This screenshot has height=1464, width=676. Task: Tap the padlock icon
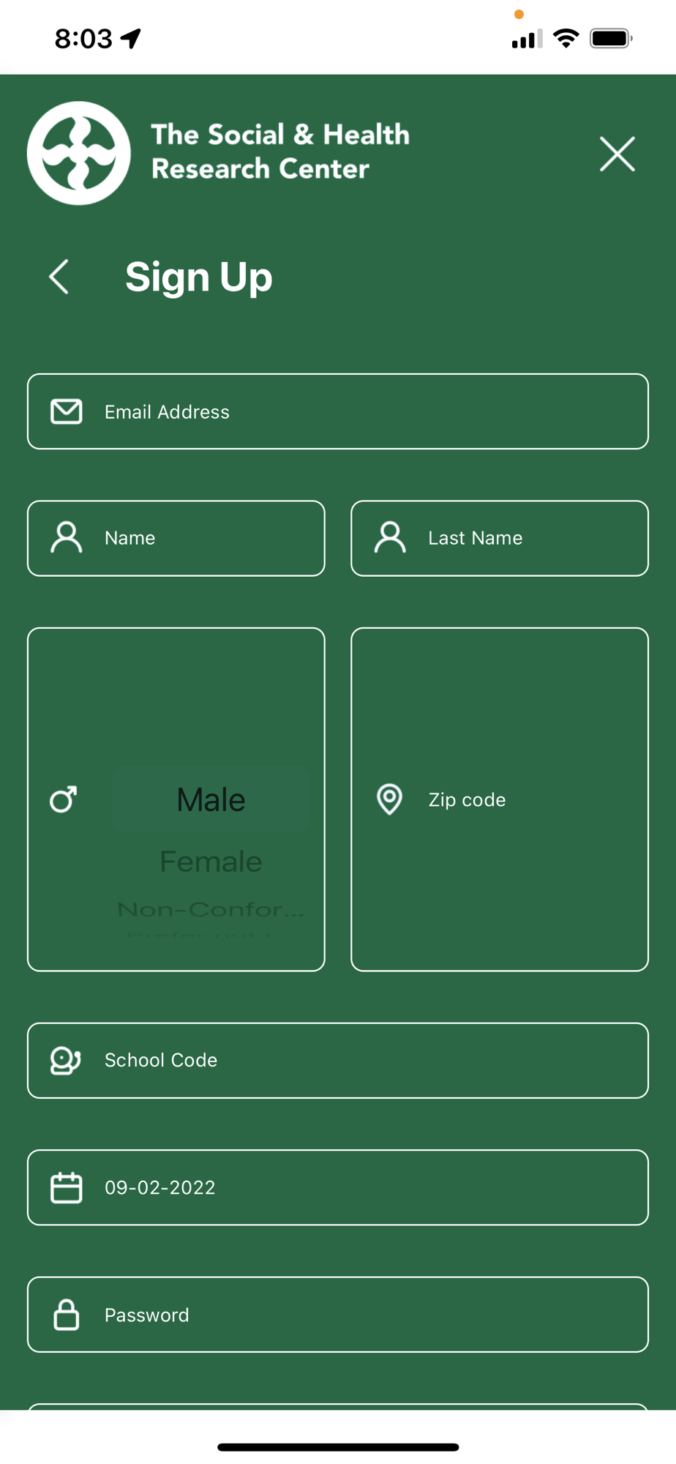coord(66,1315)
